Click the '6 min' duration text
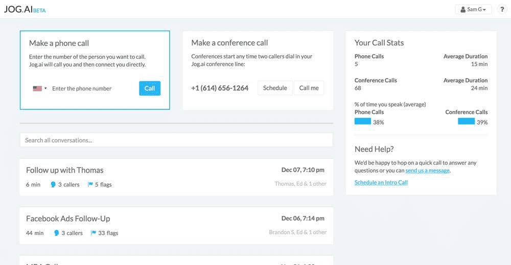This screenshot has width=511, height=265. pyautogui.click(x=33, y=185)
